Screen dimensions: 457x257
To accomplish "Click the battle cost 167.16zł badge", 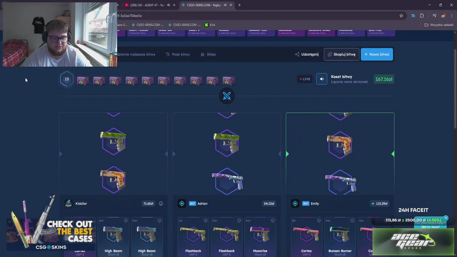I will click(384, 79).
